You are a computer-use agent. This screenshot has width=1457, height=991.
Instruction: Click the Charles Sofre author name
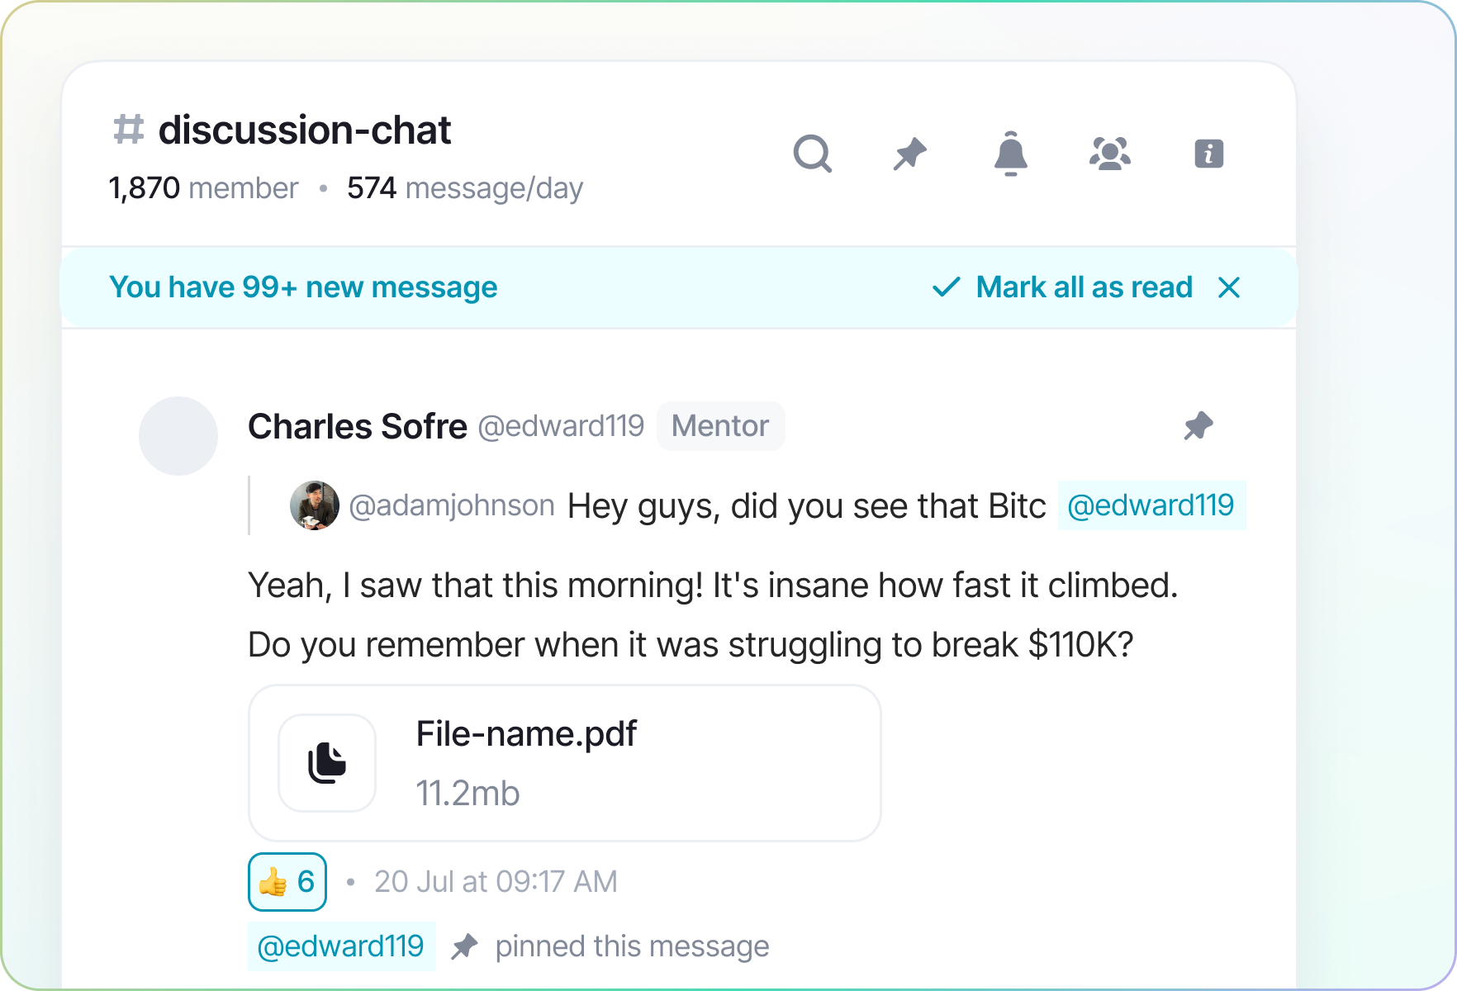358,426
